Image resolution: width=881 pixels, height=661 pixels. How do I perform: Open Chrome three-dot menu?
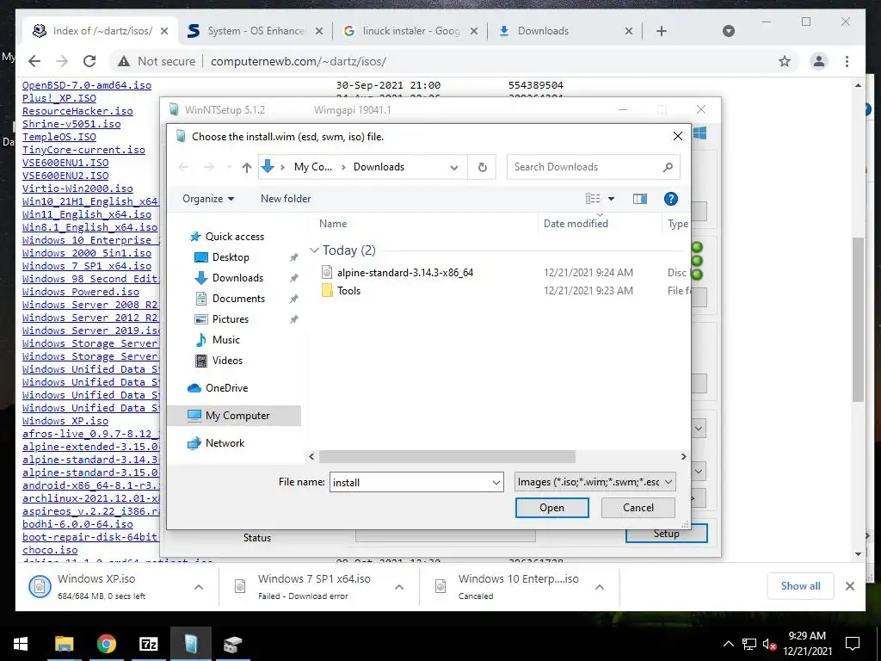[847, 61]
